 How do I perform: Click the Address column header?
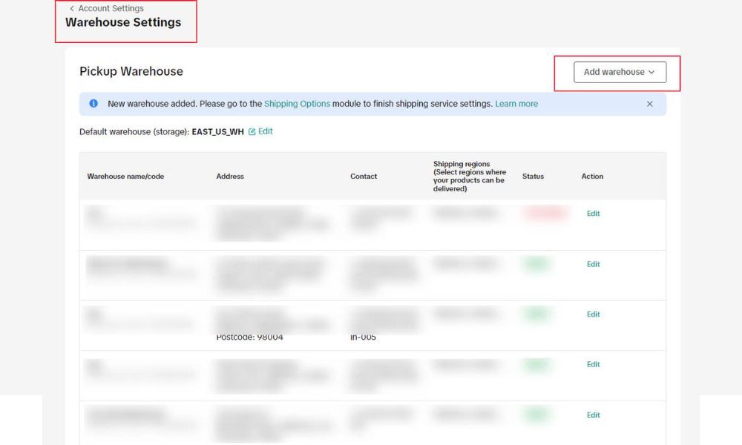pyautogui.click(x=230, y=177)
